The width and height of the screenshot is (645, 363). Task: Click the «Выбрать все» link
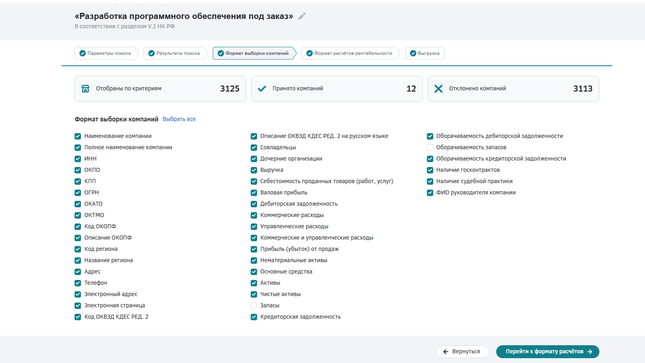click(x=179, y=119)
